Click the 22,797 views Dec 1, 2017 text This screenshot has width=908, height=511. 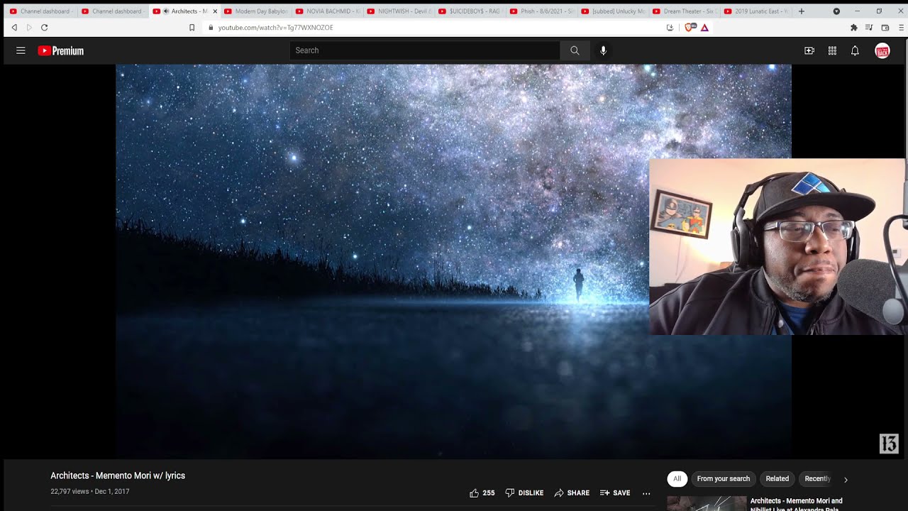point(90,491)
